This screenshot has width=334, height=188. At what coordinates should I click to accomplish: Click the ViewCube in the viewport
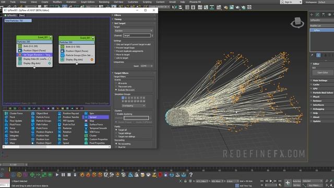point(297,22)
